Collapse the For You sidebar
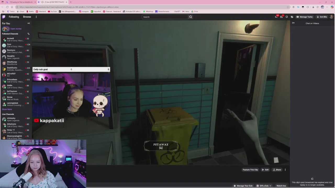This screenshot has height=188, width=335. [x=29, y=23]
